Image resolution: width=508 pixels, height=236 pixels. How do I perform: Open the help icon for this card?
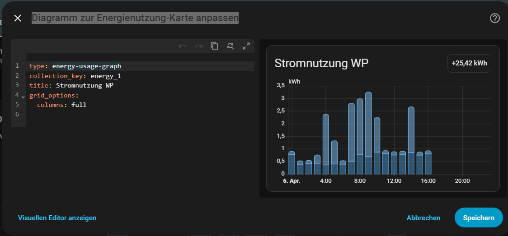click(x=495, y=18)
